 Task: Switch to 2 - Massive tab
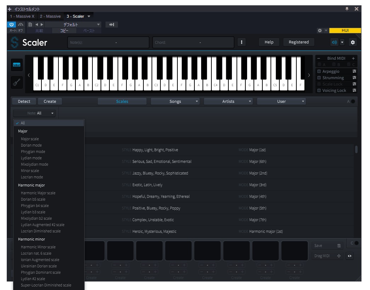50,16
